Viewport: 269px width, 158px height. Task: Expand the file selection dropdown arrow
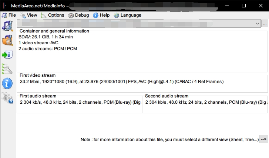coord(258,23)
